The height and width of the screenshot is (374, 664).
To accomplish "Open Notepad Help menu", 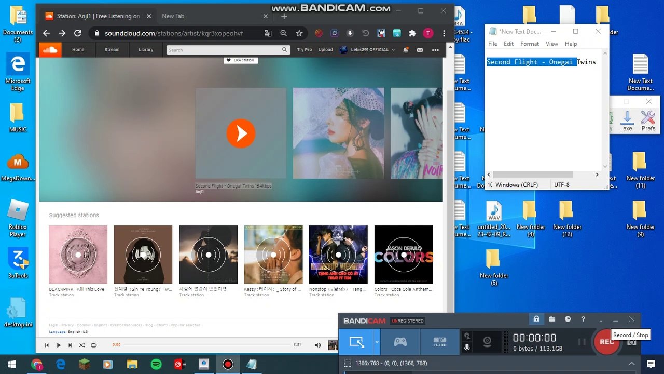I will pos(571,44).
